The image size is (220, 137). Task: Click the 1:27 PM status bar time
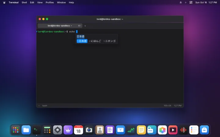178,106
